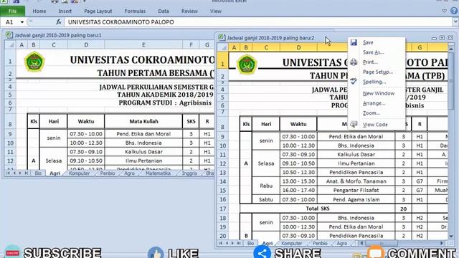
Task: Choose Save As in the context menu
Action: [x=373, y=52]
